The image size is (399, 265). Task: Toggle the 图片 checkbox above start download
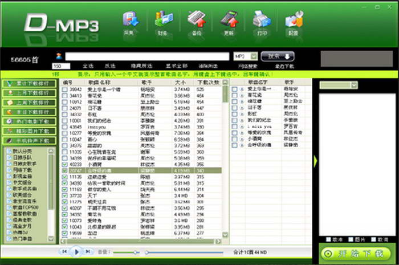351,239
